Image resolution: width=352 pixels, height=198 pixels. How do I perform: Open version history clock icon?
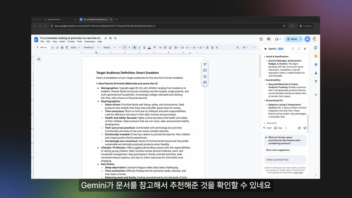tap(261, 39)
